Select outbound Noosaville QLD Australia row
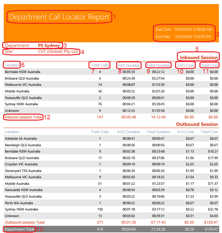The height and width of the screenshot is (233, 222). pyautogui.click(x=111, y=196)
